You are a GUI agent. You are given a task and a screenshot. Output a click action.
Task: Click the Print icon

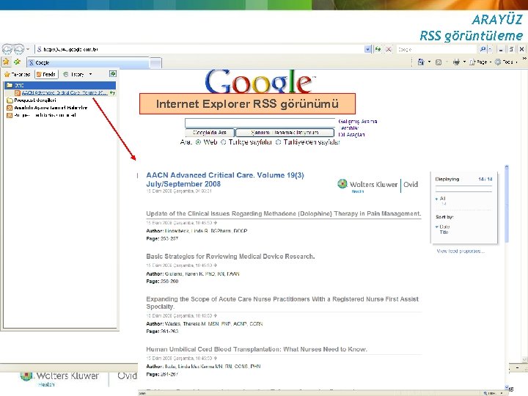point(456,62)
